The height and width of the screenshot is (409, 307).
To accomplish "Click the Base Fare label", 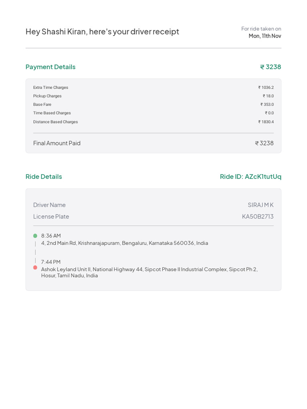I will click(42, 105).
